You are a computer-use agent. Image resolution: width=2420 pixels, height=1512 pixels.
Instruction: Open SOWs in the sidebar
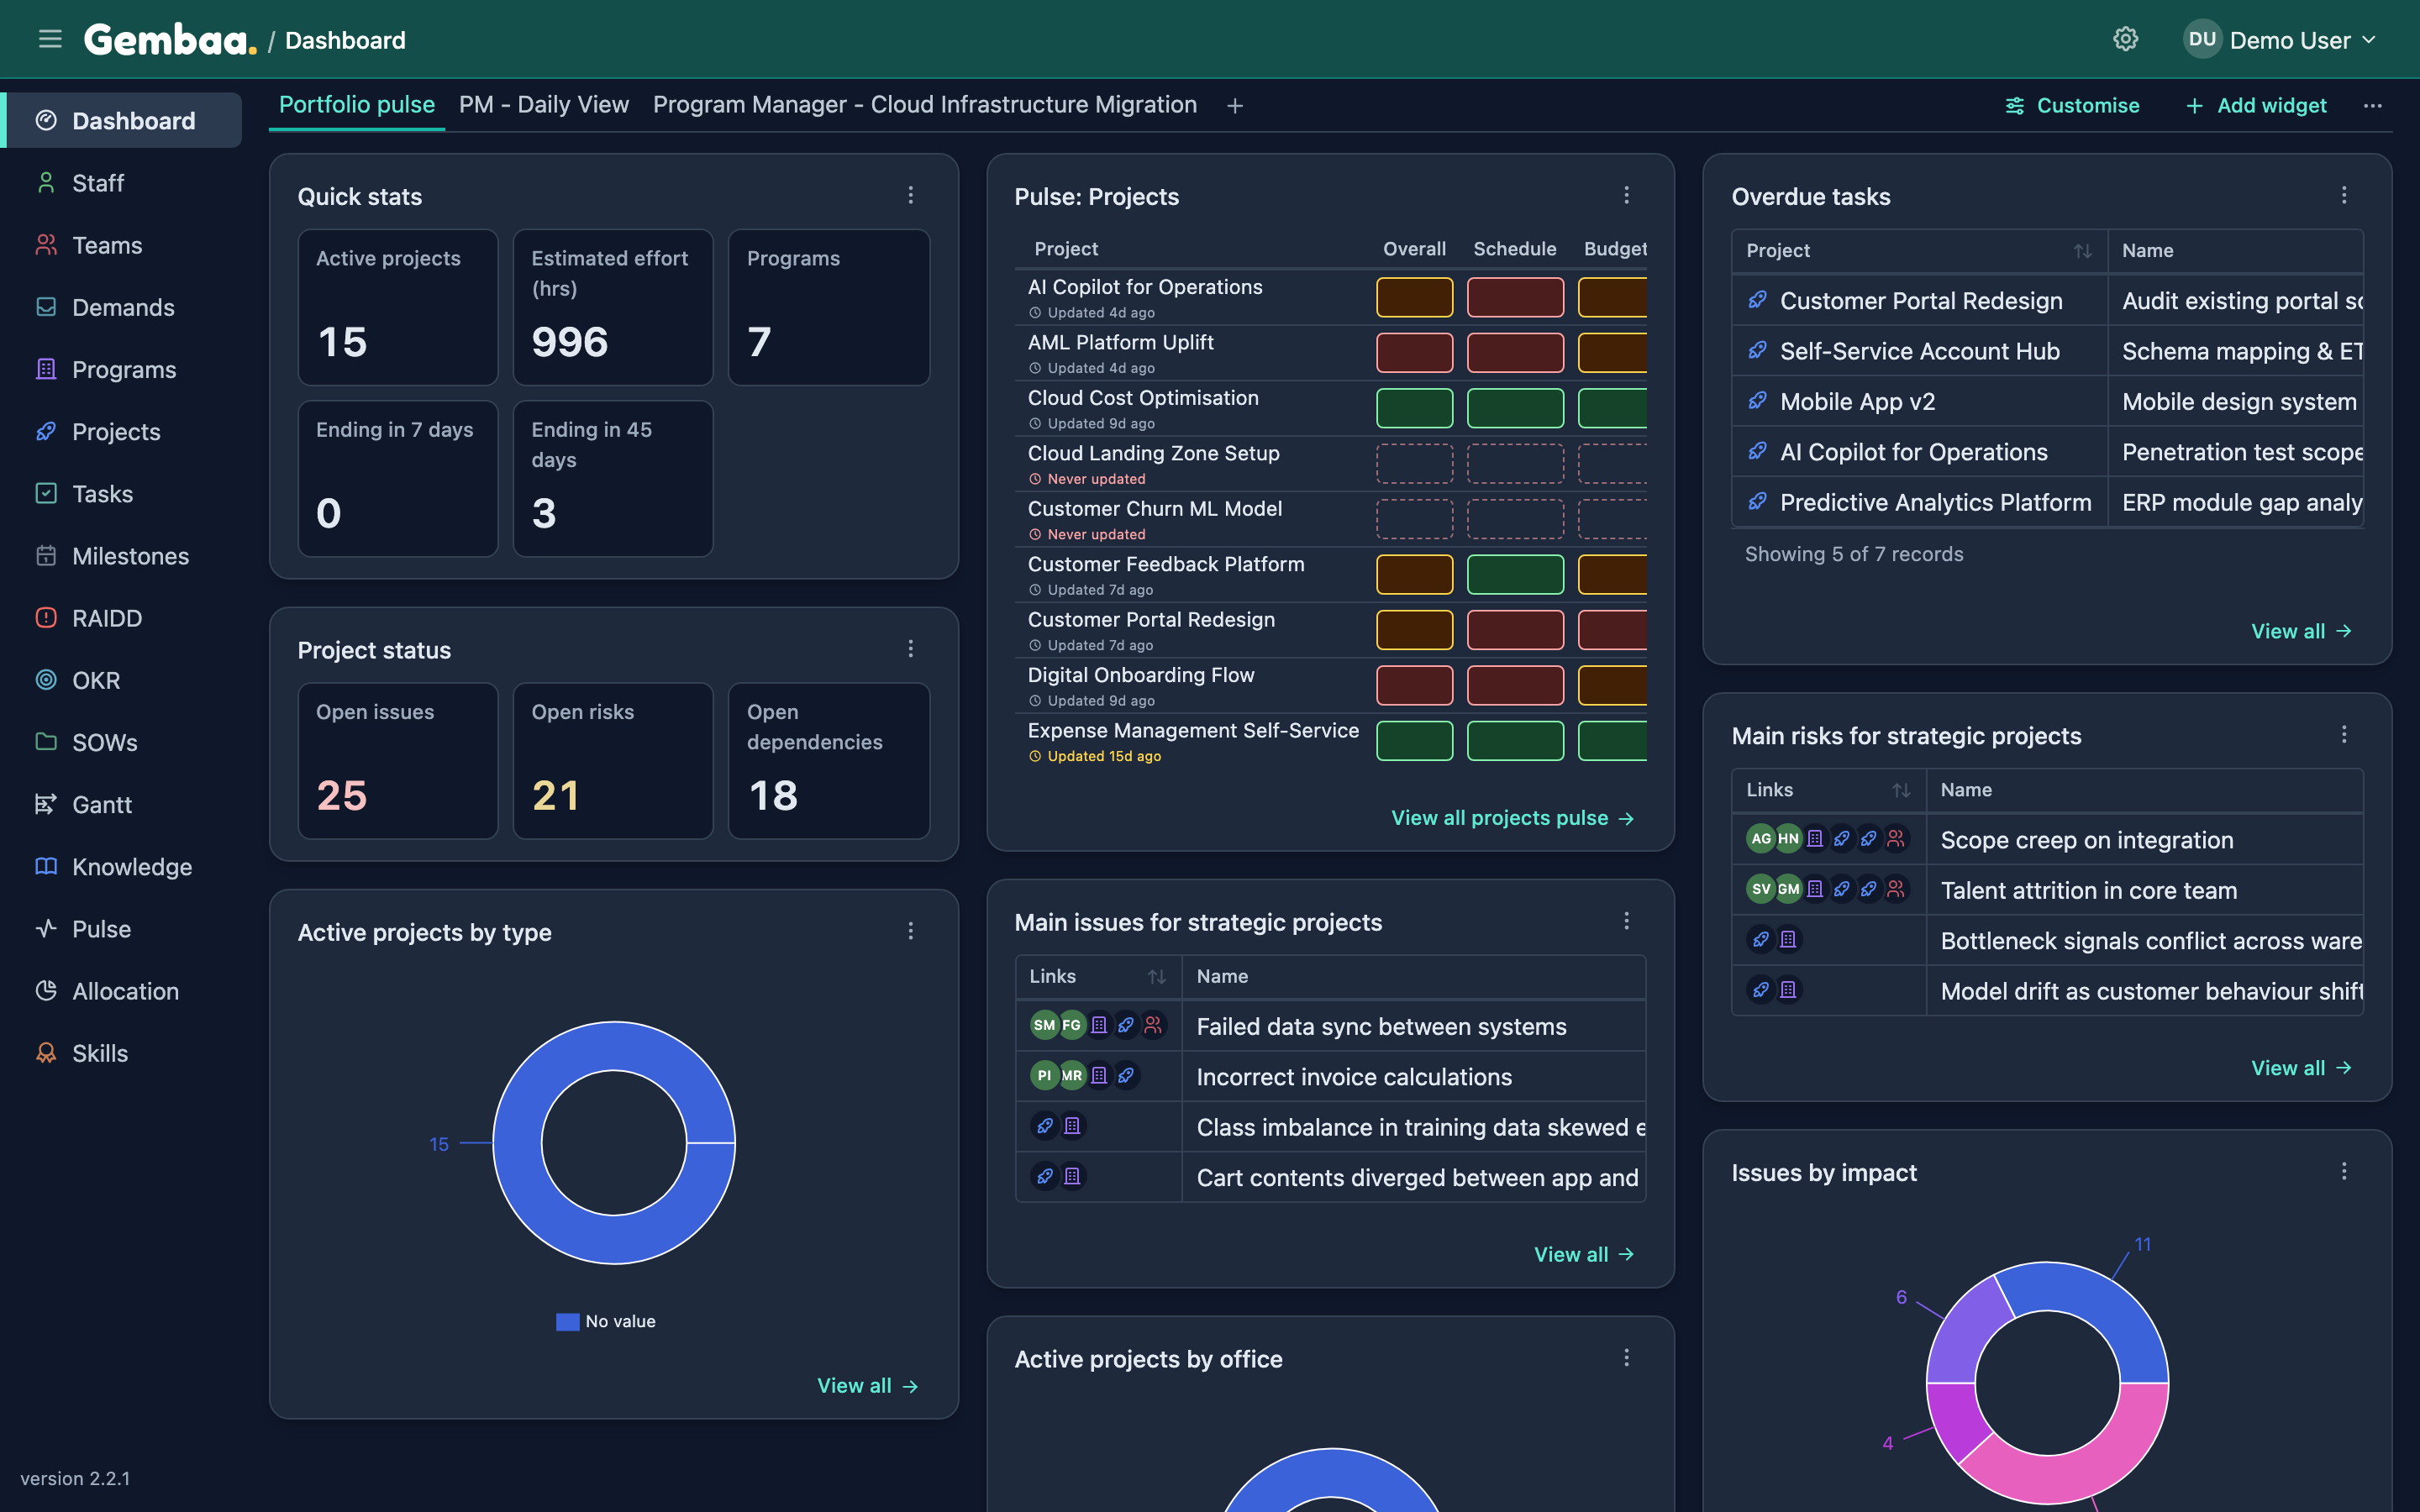(x=122, y=742)
